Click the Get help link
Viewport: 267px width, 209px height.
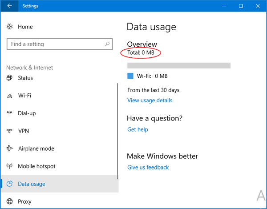(x=138, y=129)
